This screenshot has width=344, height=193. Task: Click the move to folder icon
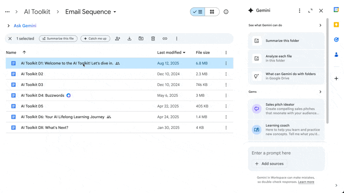point(141,39)
